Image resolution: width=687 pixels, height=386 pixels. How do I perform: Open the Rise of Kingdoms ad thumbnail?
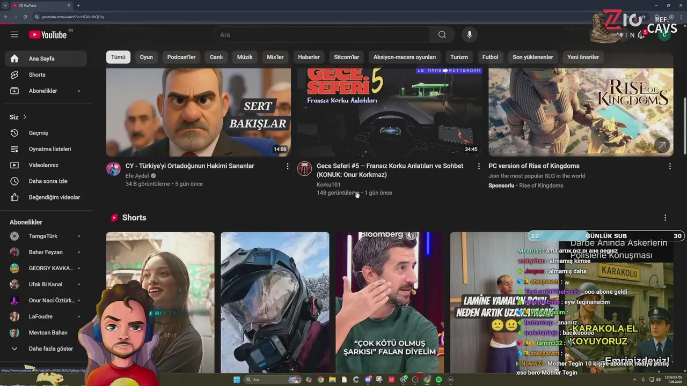coord(581,112)
